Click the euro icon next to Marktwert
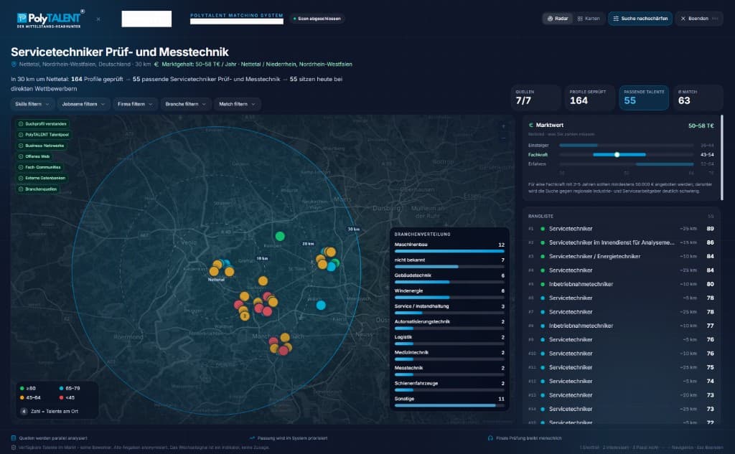 coord(531,125)
